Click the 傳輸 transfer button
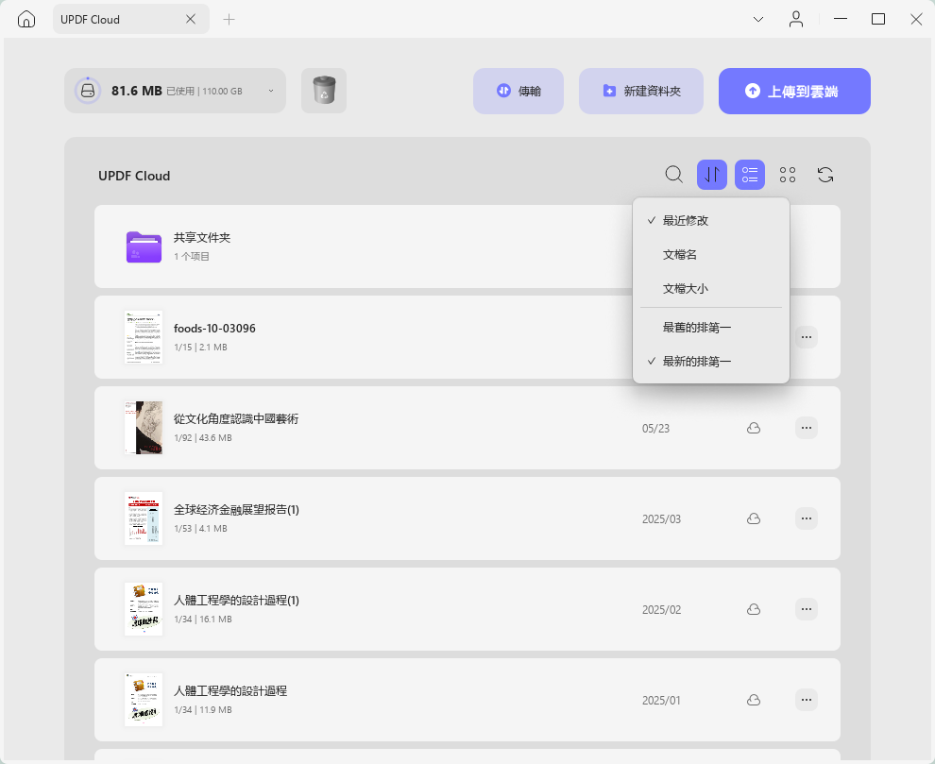The width and height of the screenshot is (935, 764). (518, 91)
